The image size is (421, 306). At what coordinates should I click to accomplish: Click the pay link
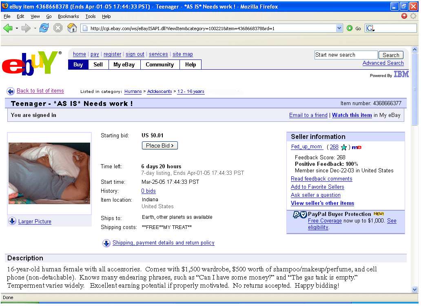pos(95,54)
